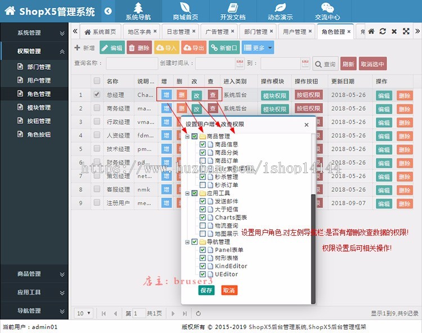422x333 pixels.
Task: Toggle the header select-all checkbox
Action: click(x=97, y=80)
